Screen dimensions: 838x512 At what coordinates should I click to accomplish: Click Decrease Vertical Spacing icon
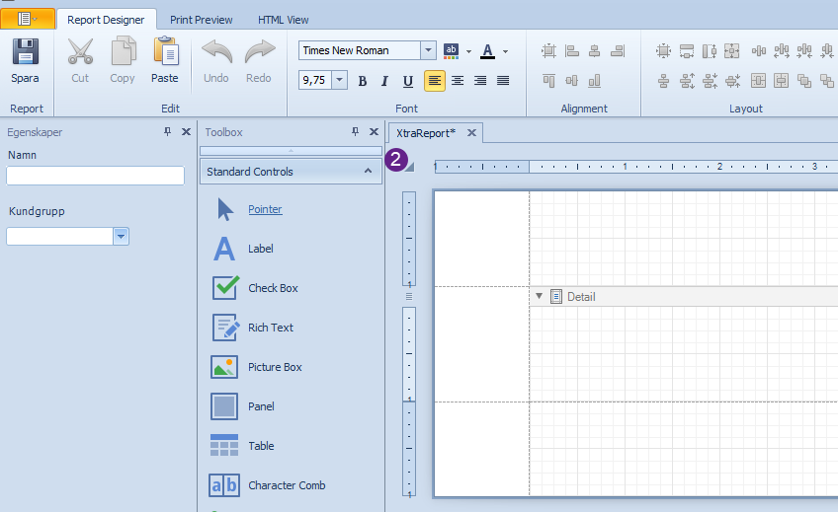tap(710, 81)
